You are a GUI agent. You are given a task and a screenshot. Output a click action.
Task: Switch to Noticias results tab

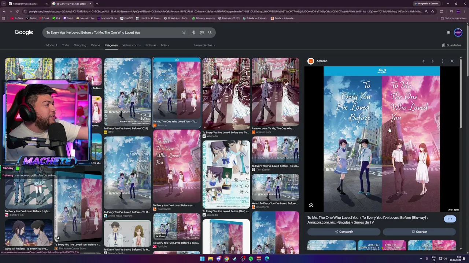pos(151,45)
